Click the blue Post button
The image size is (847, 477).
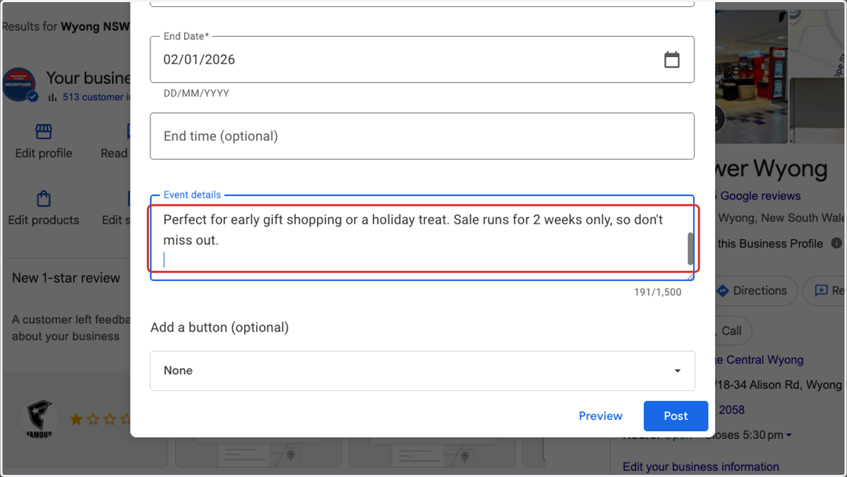point(675,416)
